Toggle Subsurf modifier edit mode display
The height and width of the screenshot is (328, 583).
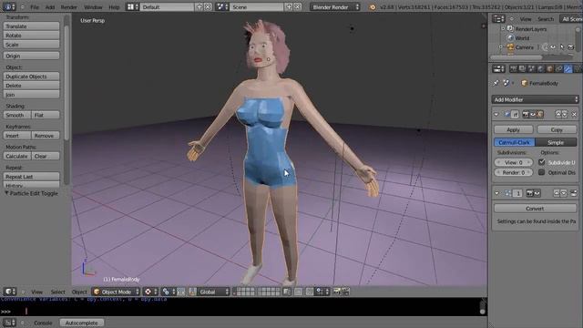pos(540,115)
